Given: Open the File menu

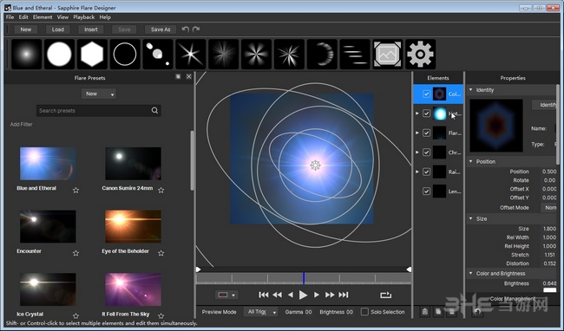Looking at the screenshot, I should pyautogui.click(x=10, y=16).
